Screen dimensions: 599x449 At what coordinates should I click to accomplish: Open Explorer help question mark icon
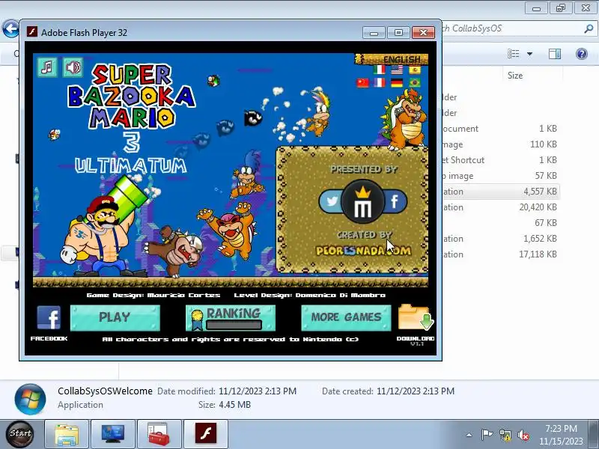pyautogui.click(x=582, y=54)
